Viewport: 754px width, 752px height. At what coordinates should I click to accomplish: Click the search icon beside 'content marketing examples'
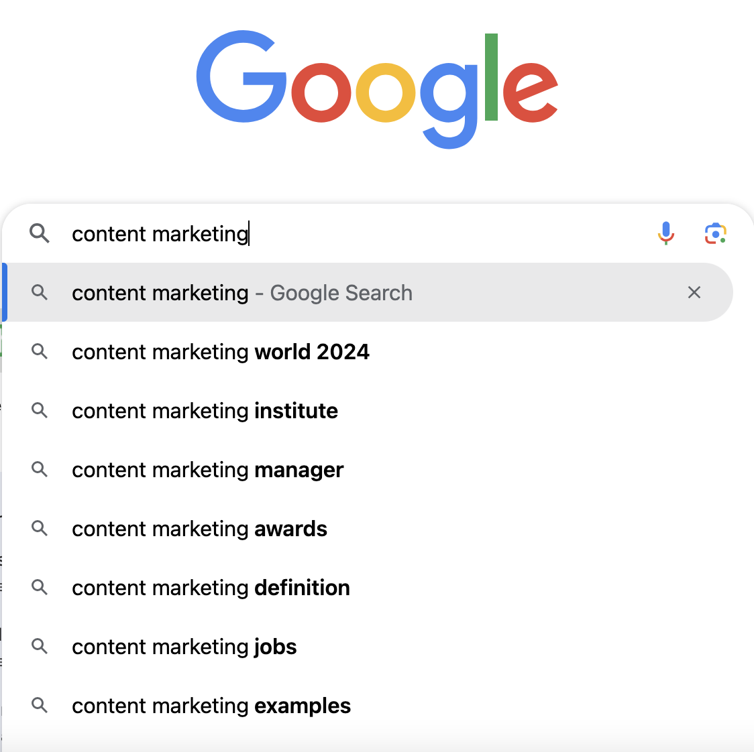click(x=40, y=705)
